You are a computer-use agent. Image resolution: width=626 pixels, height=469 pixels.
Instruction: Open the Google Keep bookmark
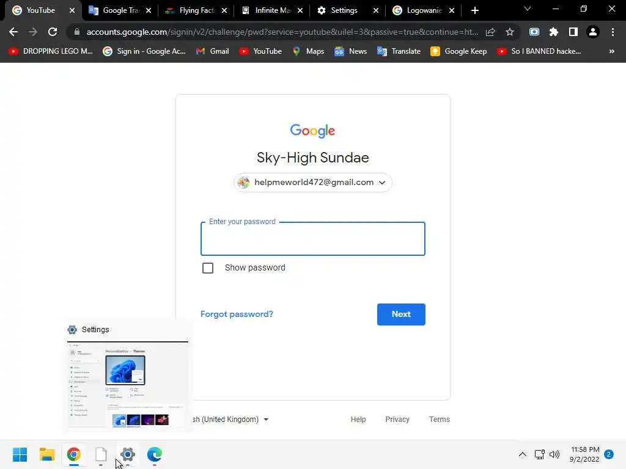tap(458, 51)
